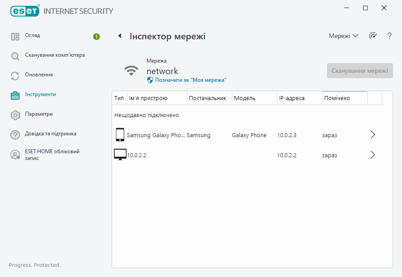Image resolution: width=402 pixels, height=277 pixels.
Task: Open the Оновлення section
Action: point(39,75)
